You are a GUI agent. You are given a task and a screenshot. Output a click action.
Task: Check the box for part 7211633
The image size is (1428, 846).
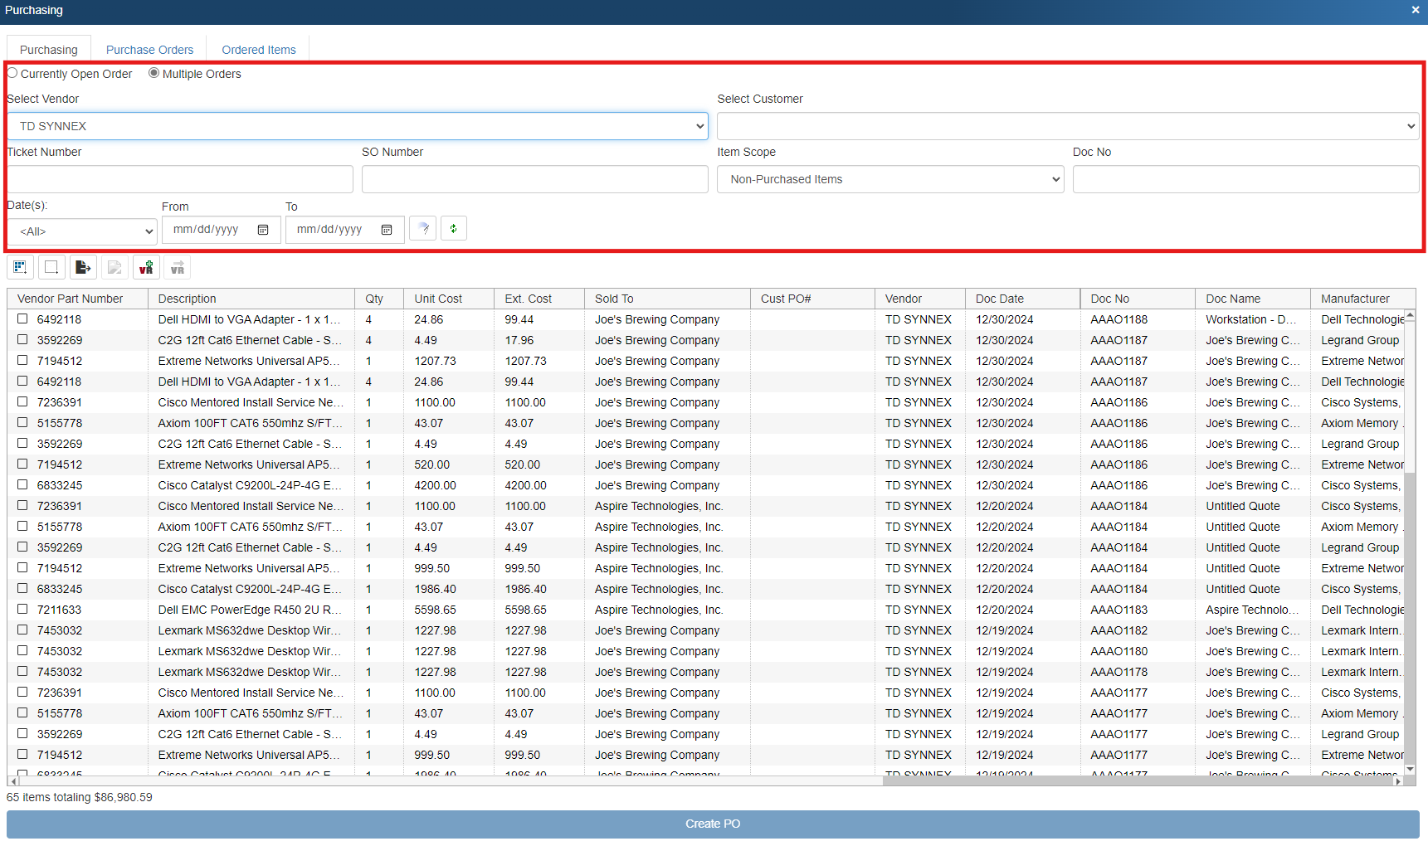point(22,609)
